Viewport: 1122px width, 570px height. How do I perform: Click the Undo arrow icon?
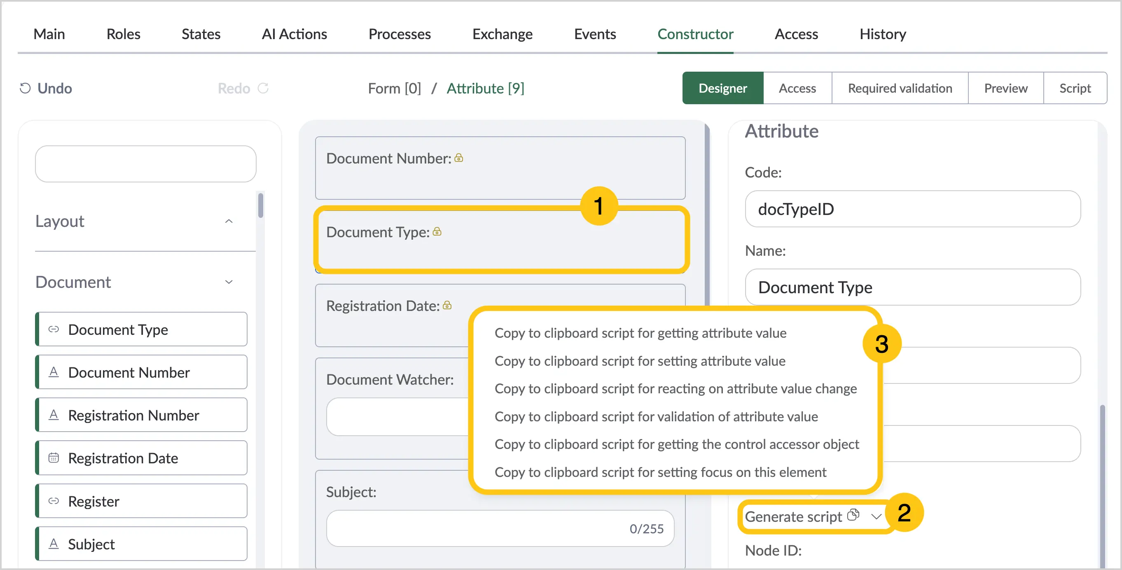point(25,89)
